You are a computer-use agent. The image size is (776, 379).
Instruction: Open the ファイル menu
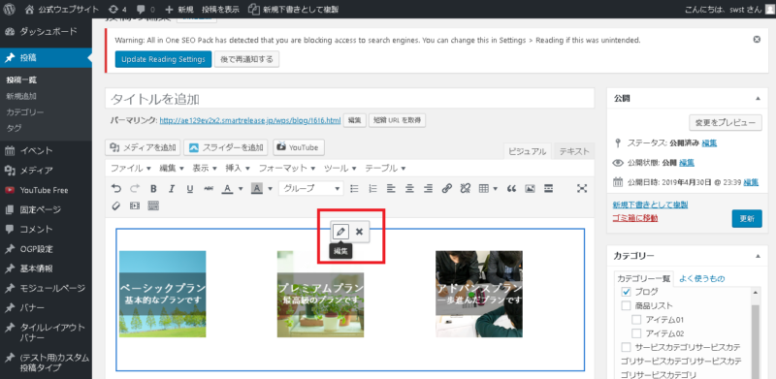[x=131, y=169]
